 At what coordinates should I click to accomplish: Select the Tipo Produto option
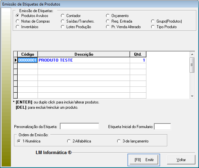[153, 27]
